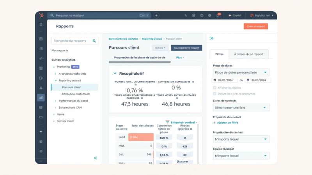
Task: Expand the Vente section
Action: 54,114
